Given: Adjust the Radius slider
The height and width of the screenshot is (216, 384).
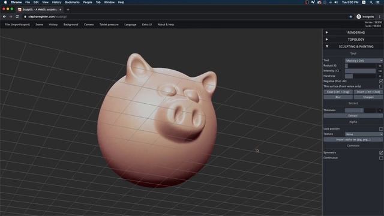Looking at the screenshot, I should tap(360, 65).
